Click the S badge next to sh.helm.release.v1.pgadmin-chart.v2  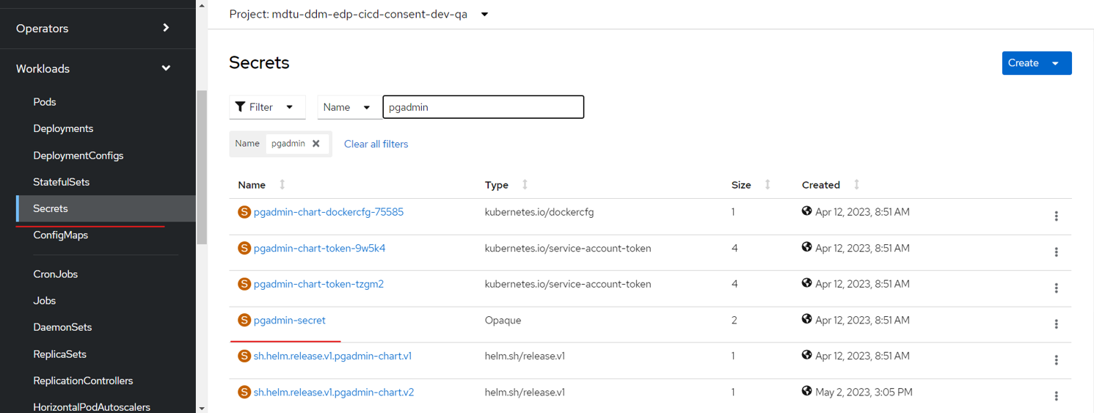click(x=244, y=392)
